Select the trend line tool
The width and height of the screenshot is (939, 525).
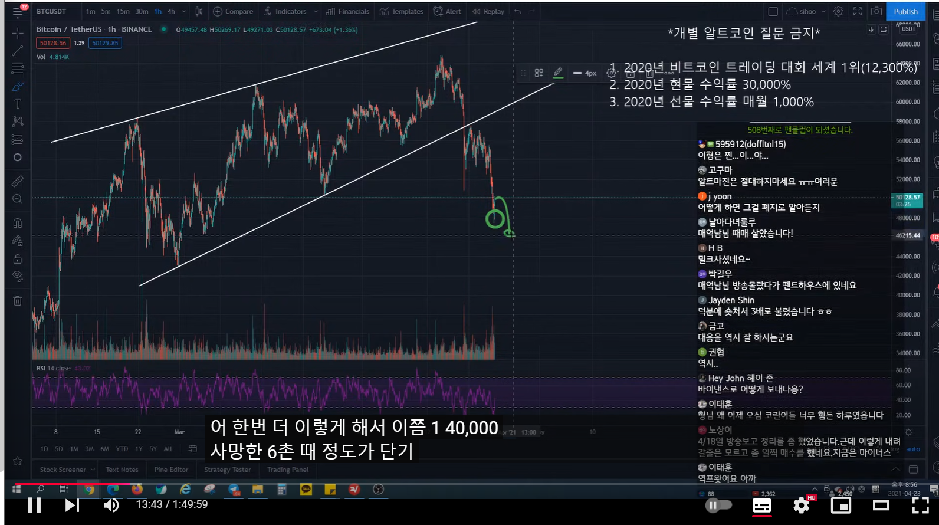18,51
